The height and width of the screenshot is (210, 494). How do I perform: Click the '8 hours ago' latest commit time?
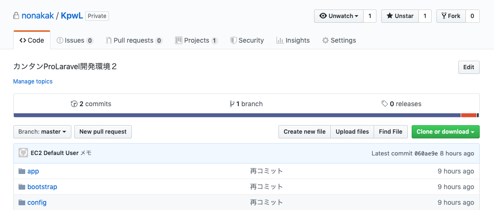[457, 153]
